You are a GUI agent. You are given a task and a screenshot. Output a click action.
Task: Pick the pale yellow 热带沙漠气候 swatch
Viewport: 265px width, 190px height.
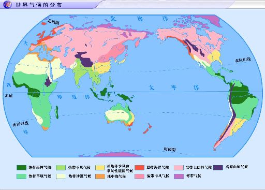pos(61,177)
